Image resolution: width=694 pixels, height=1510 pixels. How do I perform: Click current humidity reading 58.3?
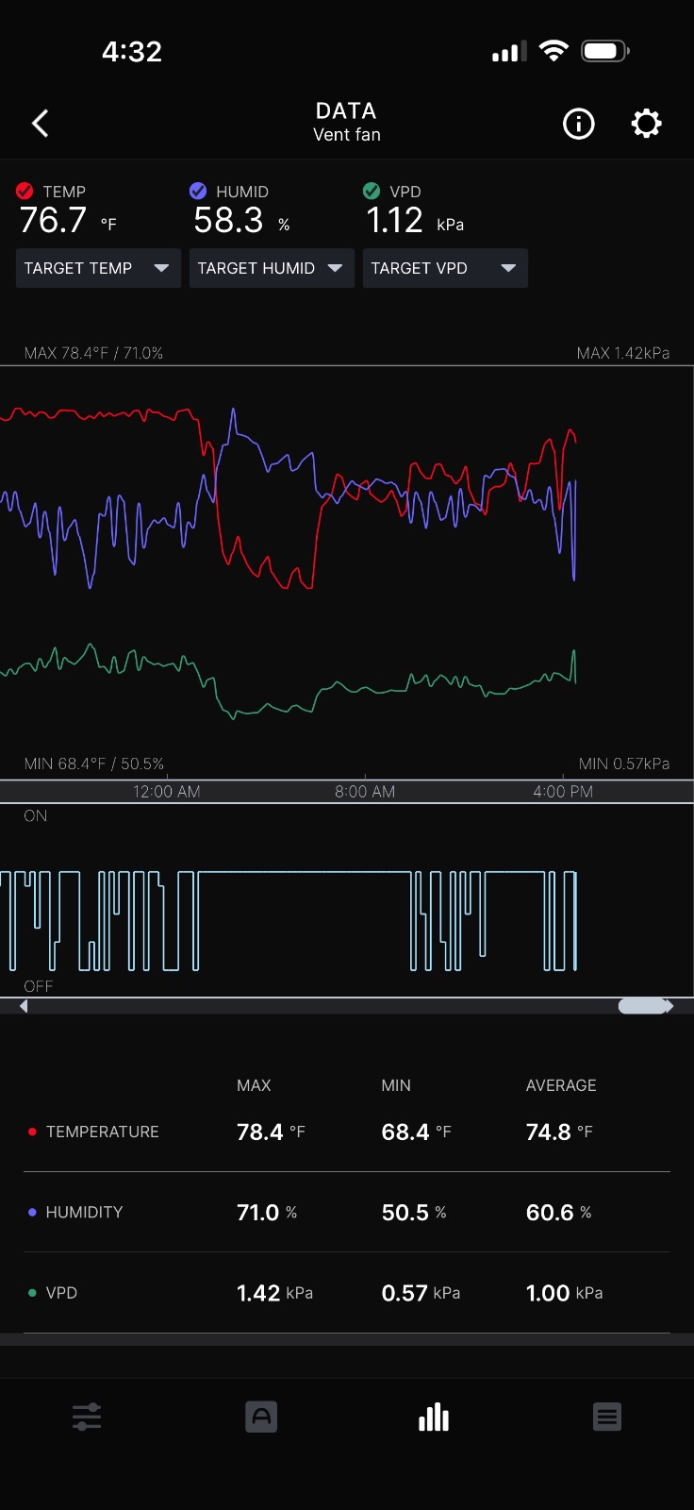(x=228, y=221)
